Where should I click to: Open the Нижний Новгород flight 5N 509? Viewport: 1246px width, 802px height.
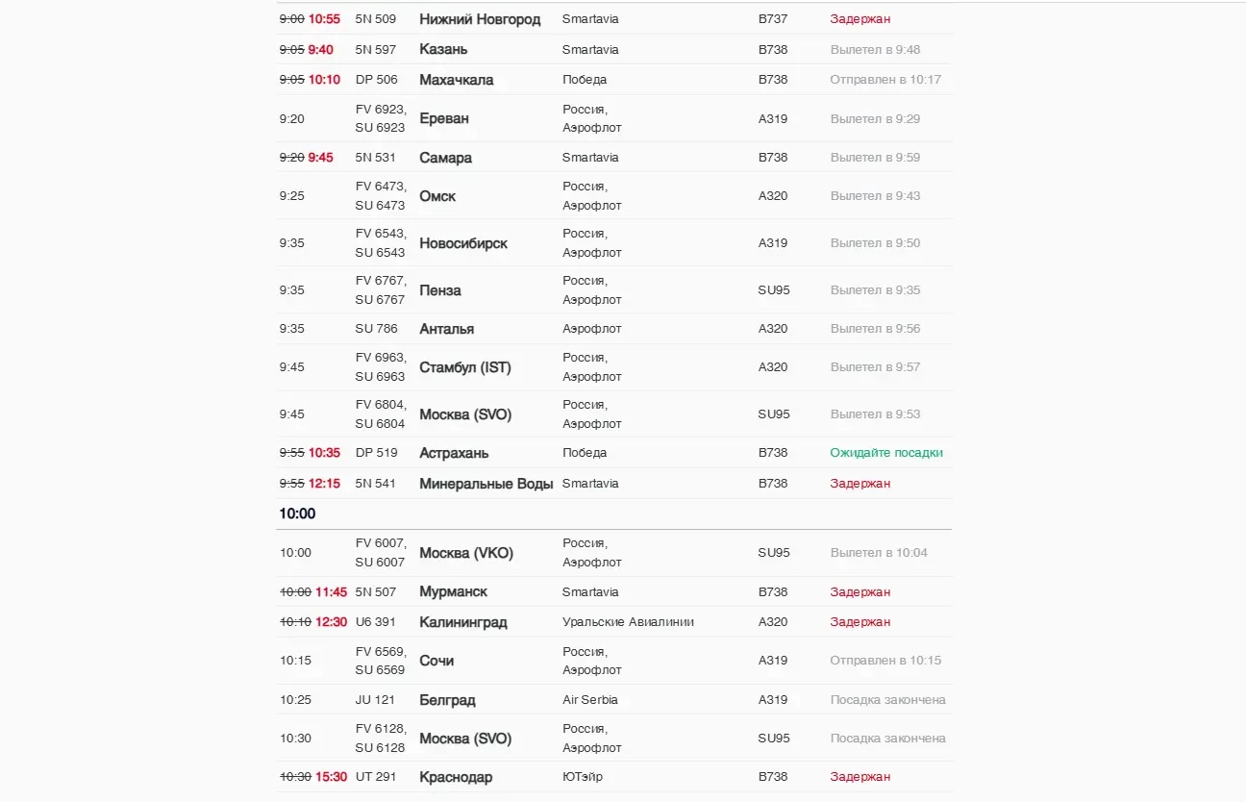tap(614, 19)
